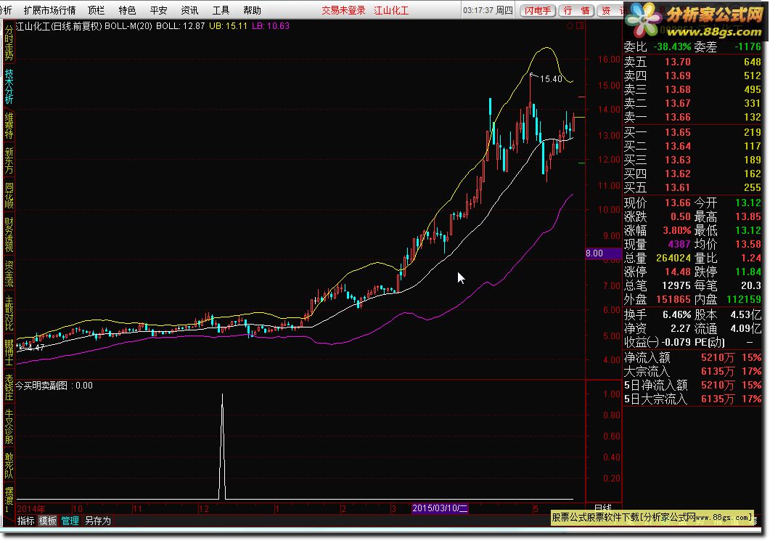The width and height of the screenshot is (770, 541).
Task: Click the BOLL-M(20) indicator label
Action: [x=128, y=26]
